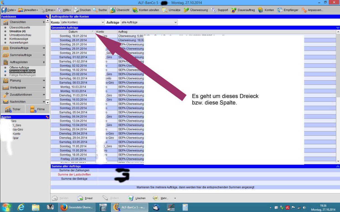The image size is (340, 212).
Task: Select Offene Aufträge in the sidebar
Action: [19, 68]
